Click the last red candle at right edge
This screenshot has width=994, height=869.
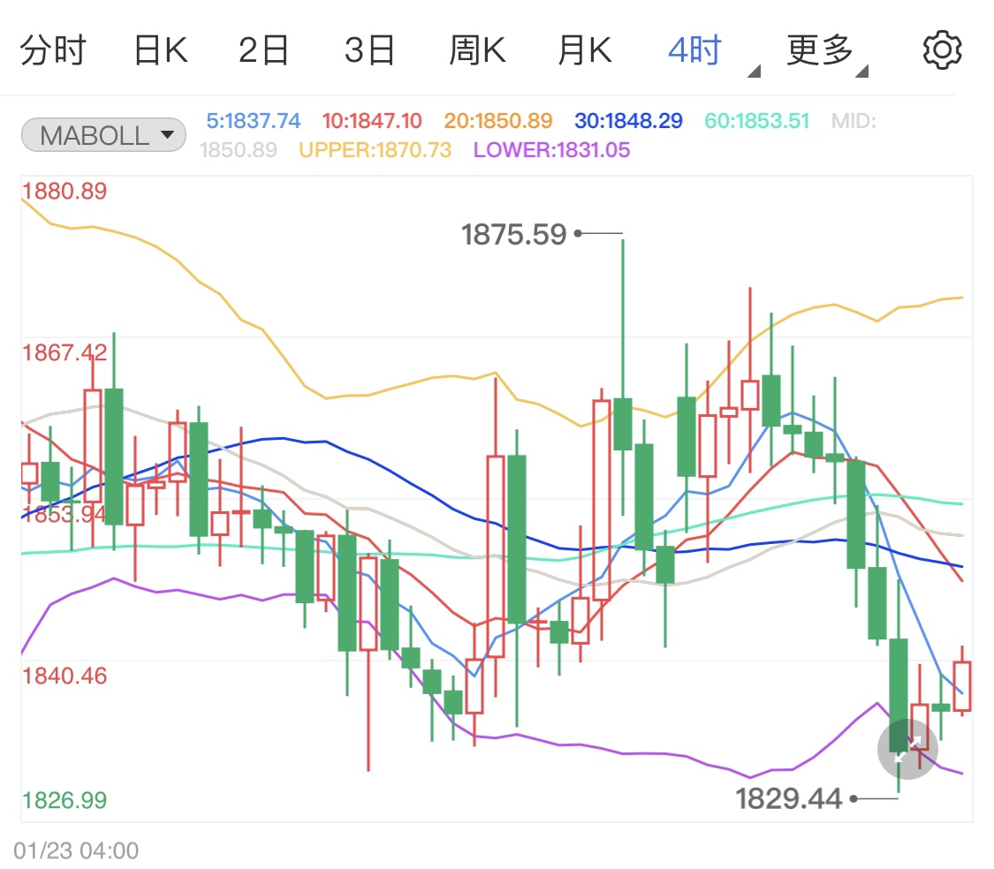point(961,685)
